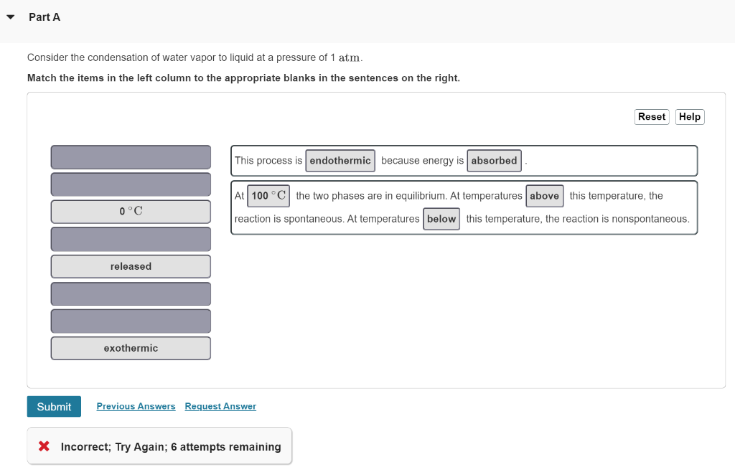Select the 0 °C tile
735x475 pixels.
(x=131, y=211)
